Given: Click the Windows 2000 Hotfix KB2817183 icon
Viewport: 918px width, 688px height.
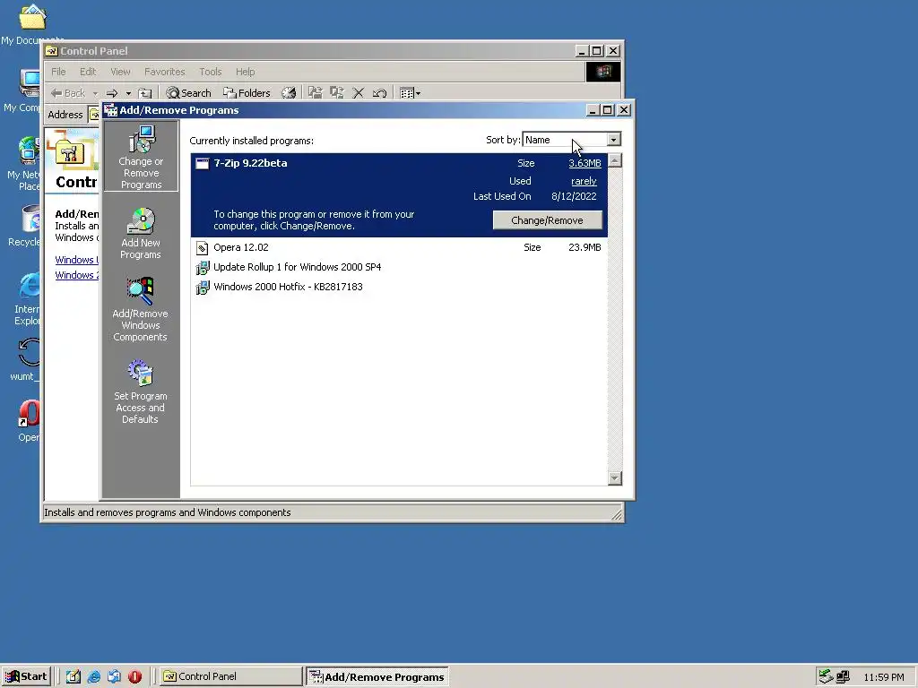Looking at the screenshot, I should click(202, 288).
